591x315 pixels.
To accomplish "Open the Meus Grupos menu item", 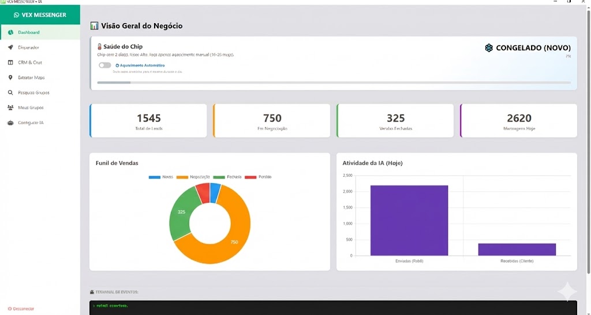I will tap(31, 108).
